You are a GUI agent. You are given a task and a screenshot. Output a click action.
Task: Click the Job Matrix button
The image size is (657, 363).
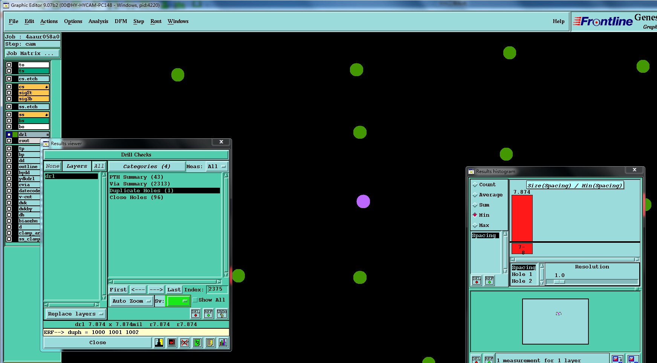pyautogui.click(x=32, y=53)
